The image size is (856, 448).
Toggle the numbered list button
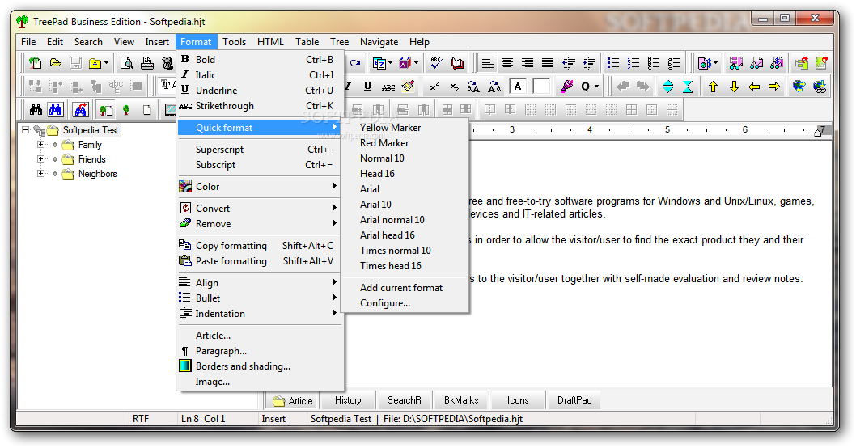click(634, 63)
